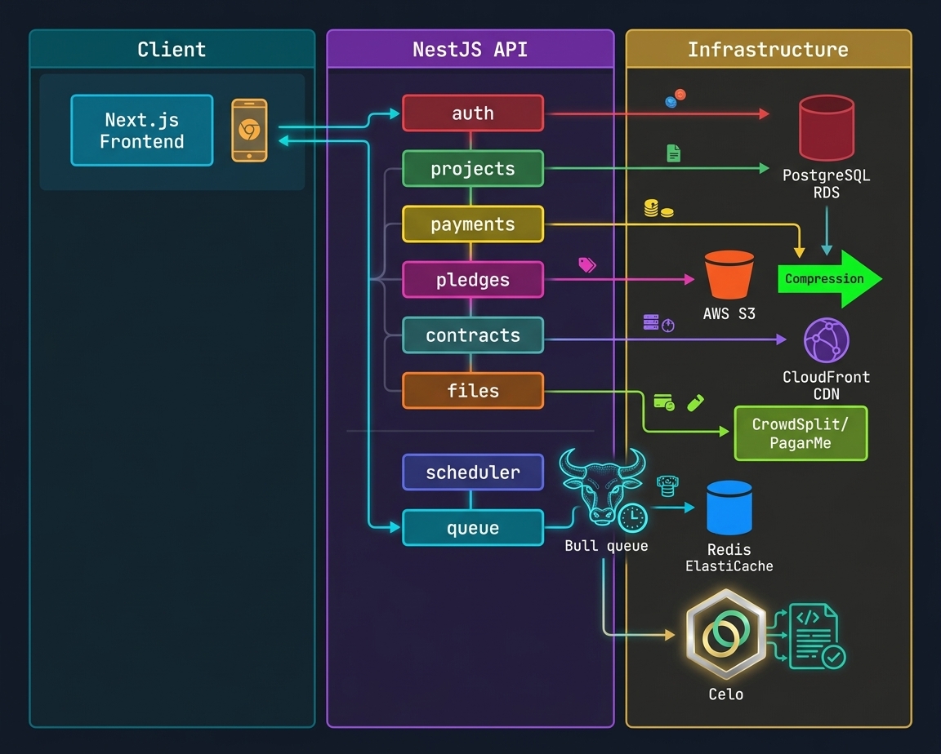The image size is (941, 754).
Task: Click the Infrastructure column header
Action: tap(768, 48)
